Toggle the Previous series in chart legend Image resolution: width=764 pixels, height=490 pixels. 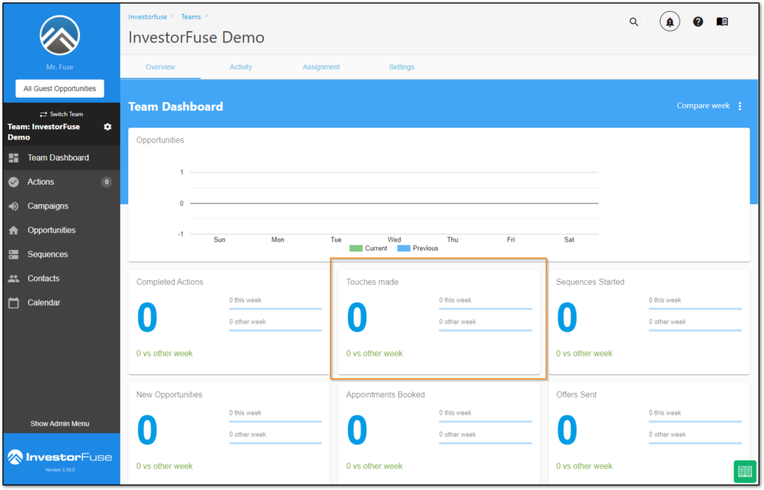[418, 248]
